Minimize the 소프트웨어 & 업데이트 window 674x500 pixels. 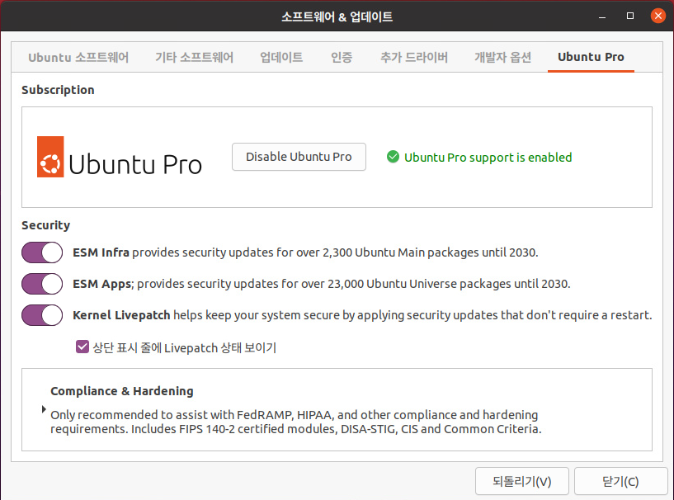[602, 17]
